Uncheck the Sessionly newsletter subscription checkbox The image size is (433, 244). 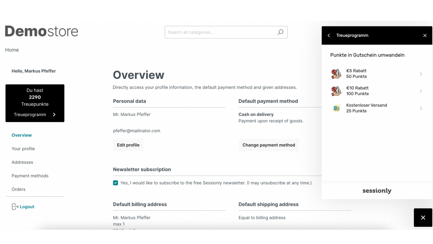click(x=116, y=183)
